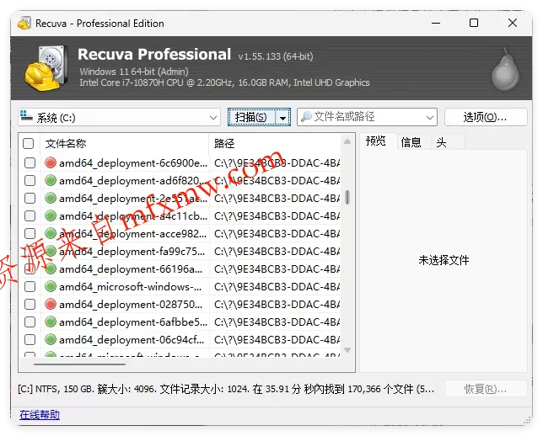Select the amd64_deployment-fa99c75 file row
Viewport: 543px width, 436px height.
[x=180, y=252]
